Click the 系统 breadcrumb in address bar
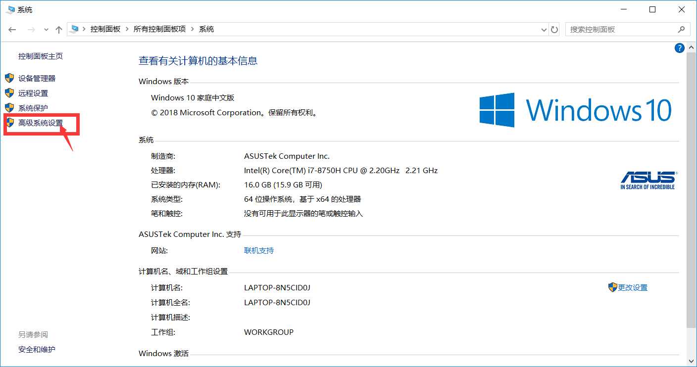The height and width of the screenshot is (367, 697). (x=206, y=29)
